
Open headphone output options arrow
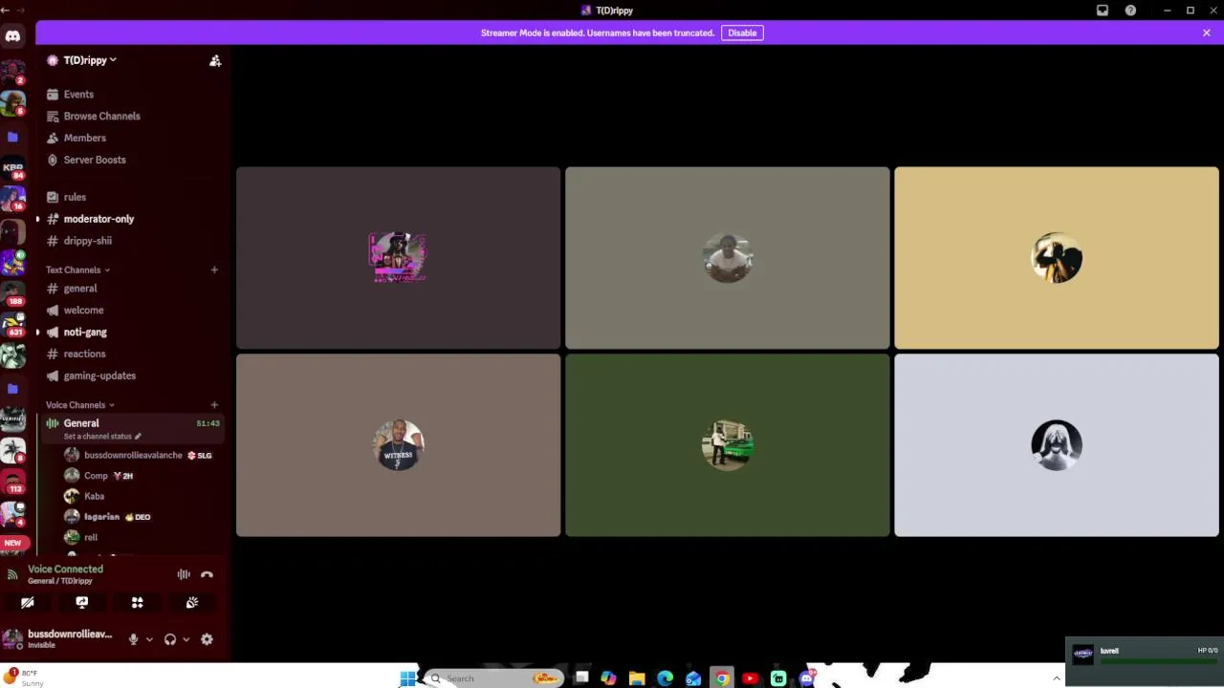pyautogui.click(x=186, y=639)
